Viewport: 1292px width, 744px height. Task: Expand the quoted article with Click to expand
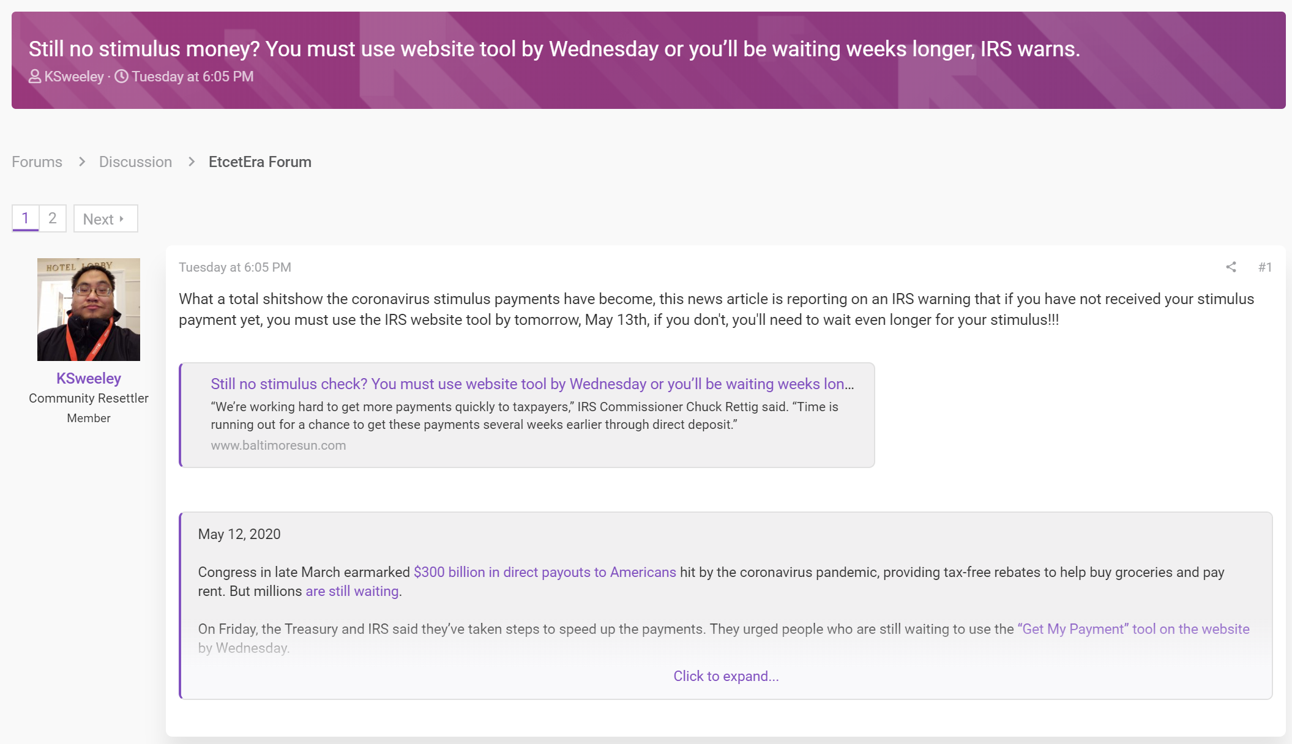pyautogui.click(x=726, y=676)
